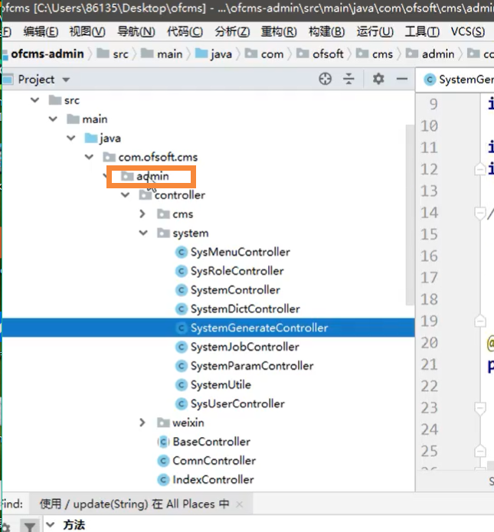Viewport: 494px width, 532px height.
Task: Open the 重构(R) menu
Action: pos(279,32)
